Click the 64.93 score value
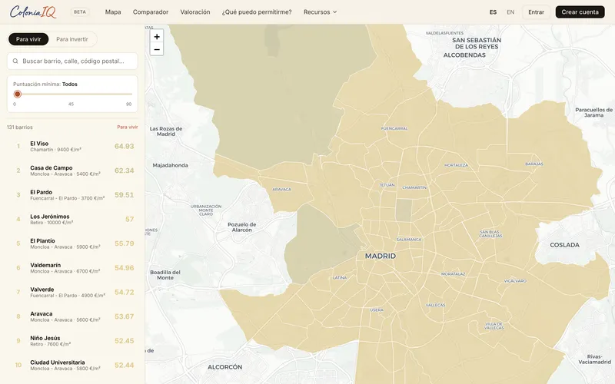The width and height of the screenshot is (615, 384). point(125,146)
